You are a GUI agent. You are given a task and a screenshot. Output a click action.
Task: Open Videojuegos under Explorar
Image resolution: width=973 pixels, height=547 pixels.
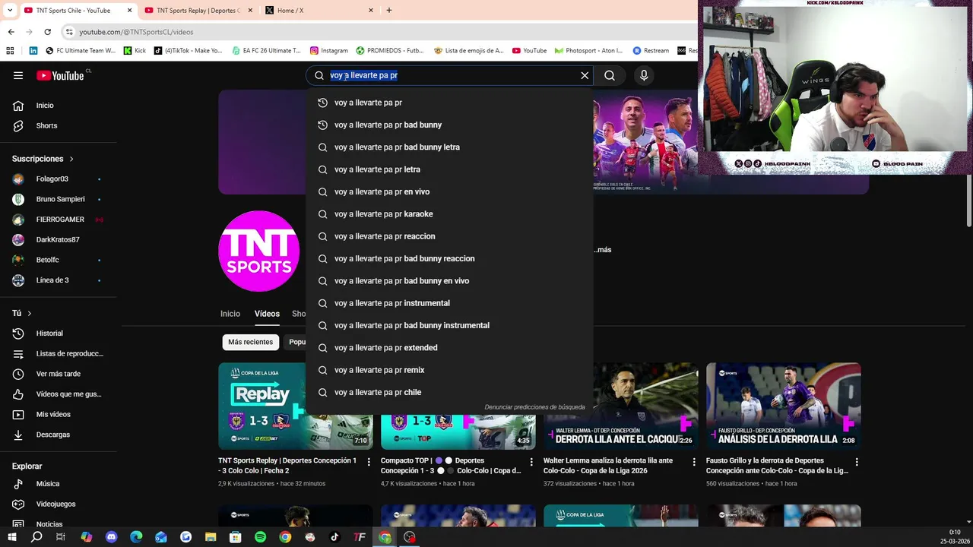(x=55, y=504)
